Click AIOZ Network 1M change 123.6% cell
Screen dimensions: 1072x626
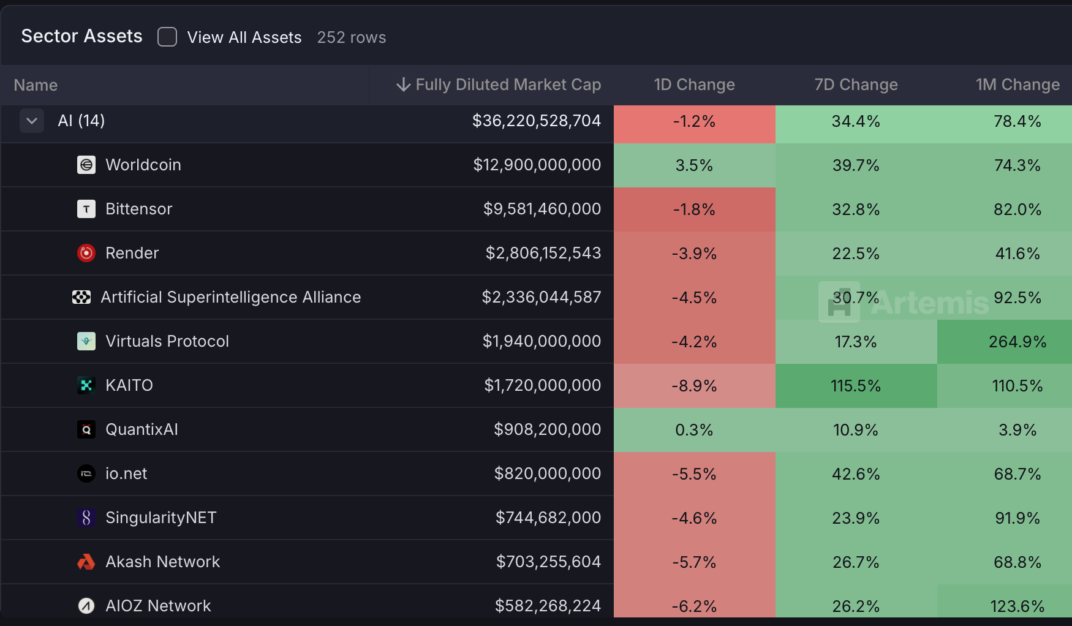[x=1005, y=601]
